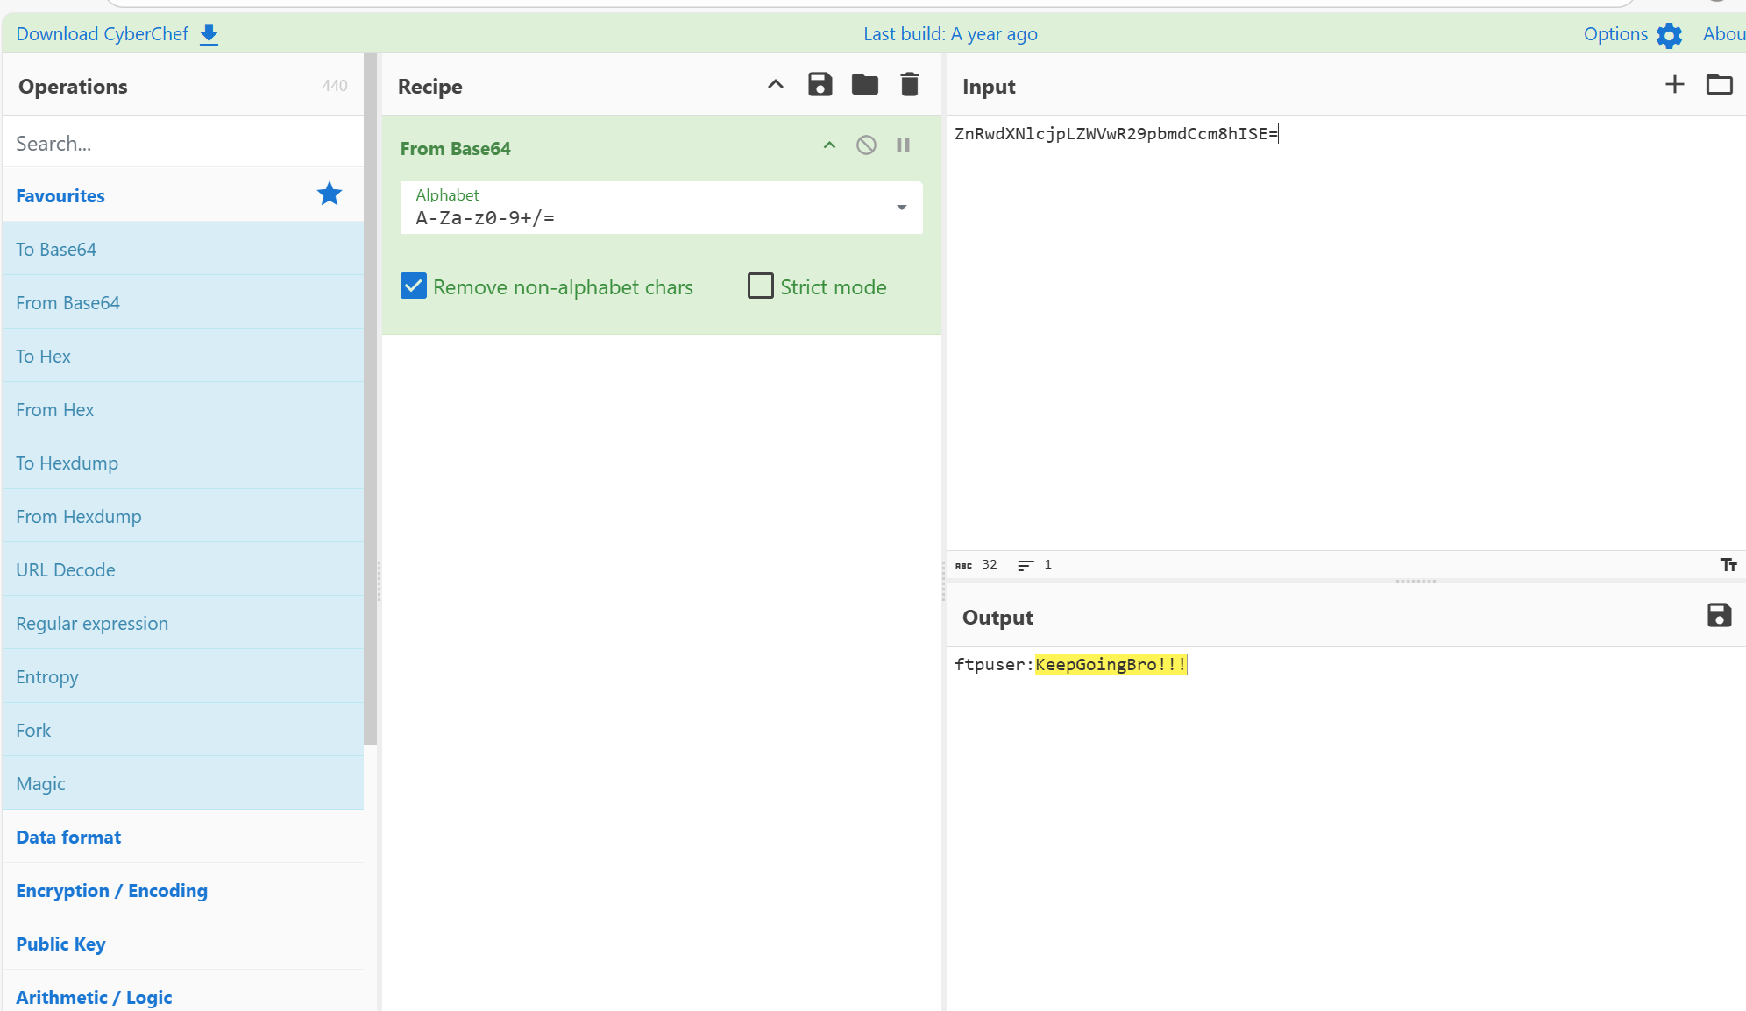The width and height of the screenshot is (1746, 1011).
Task: Uncheck Remove non-alphabet chars
Action: coord(414,286)
